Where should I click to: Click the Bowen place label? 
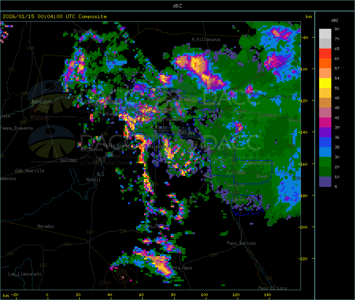262,176
